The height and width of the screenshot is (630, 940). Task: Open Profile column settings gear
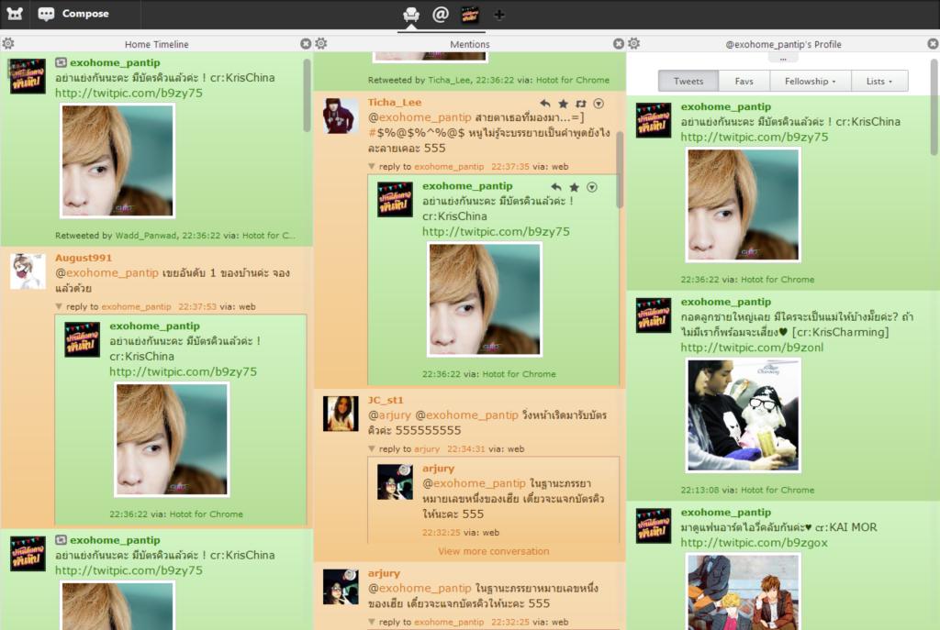point(634,44)
